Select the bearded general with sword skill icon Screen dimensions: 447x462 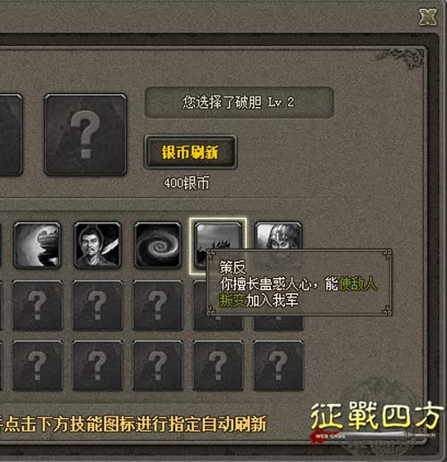click(x=97, y=245)
